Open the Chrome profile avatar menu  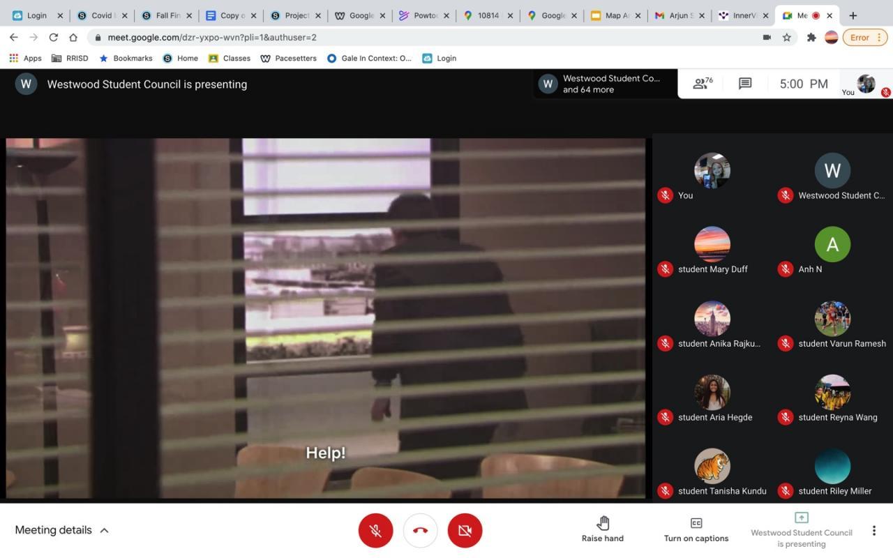pos(831,38)
